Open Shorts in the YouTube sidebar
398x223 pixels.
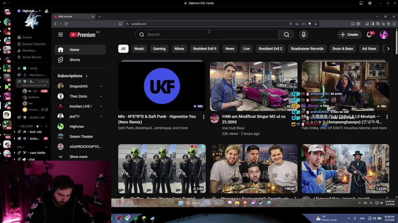pos(80,60)
